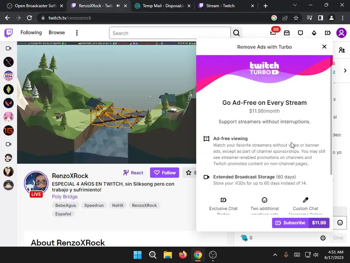Screen dimensions: 350x263
Task: Open the pink-haired avatar channel in sidebar
Action: [9, 117]
